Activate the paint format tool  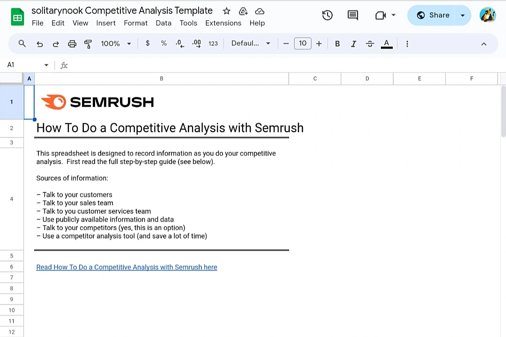tap(88, 44)
